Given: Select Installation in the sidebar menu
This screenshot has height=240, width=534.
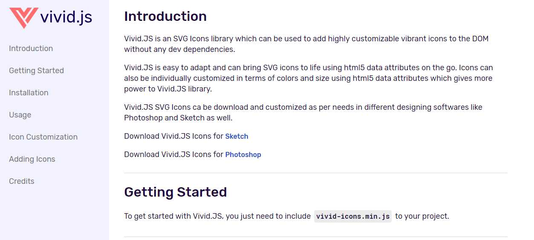Looking at the screenshot, I should pos(29,93).
